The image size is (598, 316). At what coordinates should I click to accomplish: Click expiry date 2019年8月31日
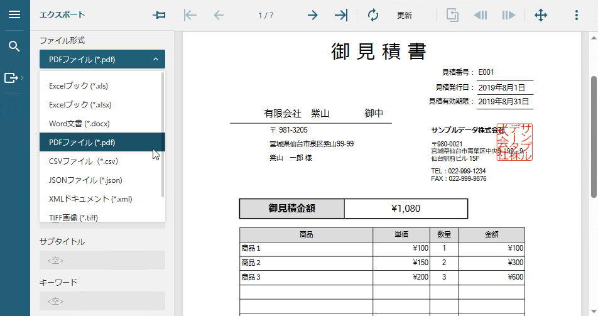point(503,102)
